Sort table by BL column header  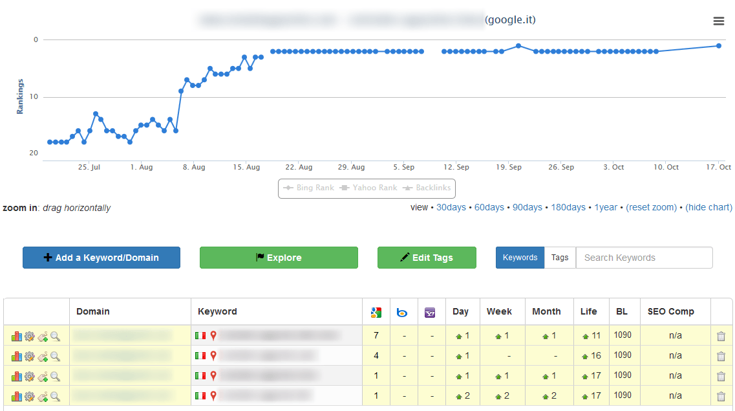point(622,311)
